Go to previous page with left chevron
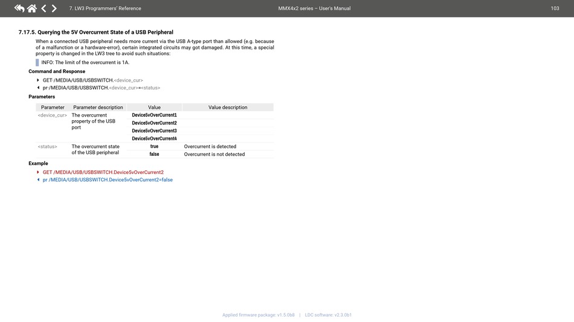The image size is (574, 322). [44, 8]
